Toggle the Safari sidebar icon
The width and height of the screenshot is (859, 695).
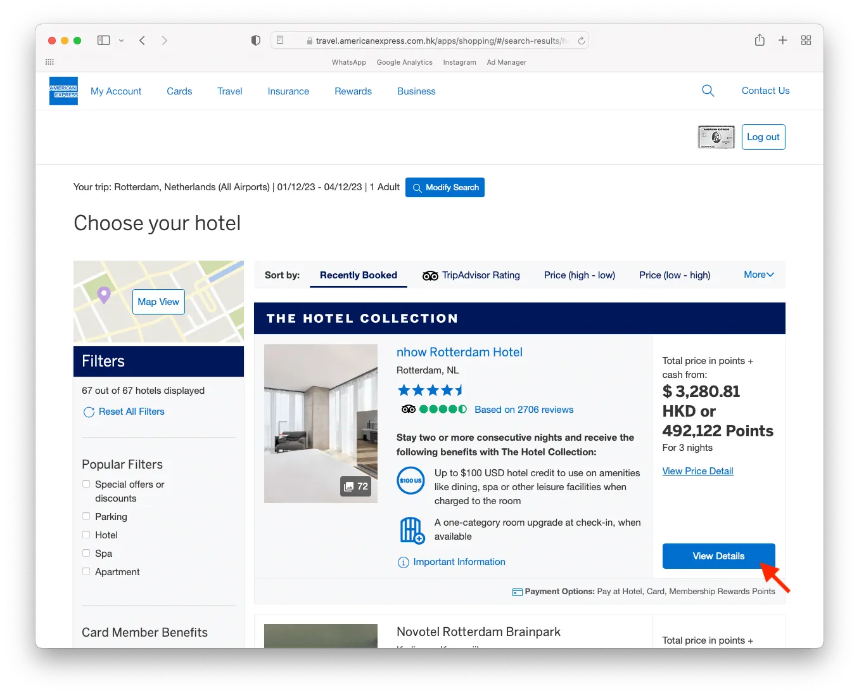(103, 41)
